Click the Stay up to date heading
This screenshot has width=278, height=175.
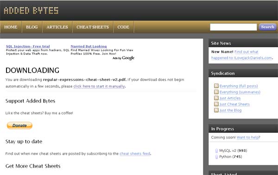pyautogui.click(x=24, y=141)
